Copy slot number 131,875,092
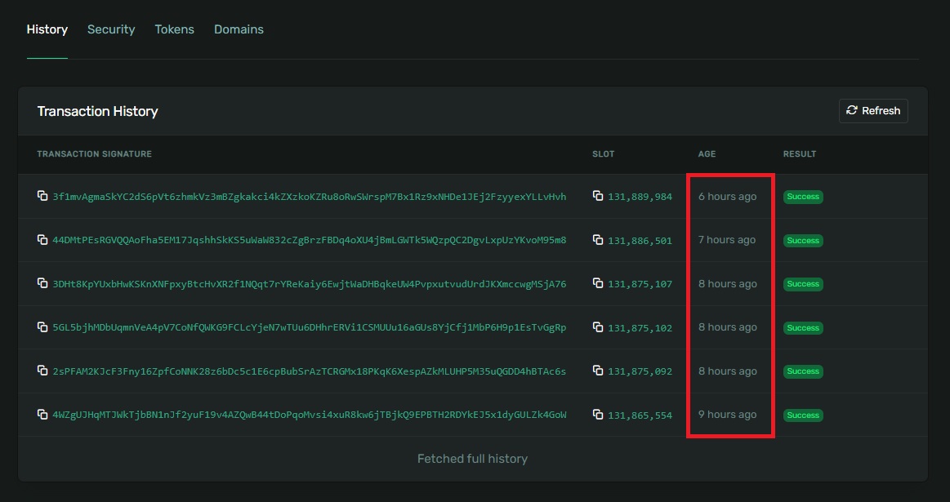This screenshot has width=950, height=502. tap(598, 370)
